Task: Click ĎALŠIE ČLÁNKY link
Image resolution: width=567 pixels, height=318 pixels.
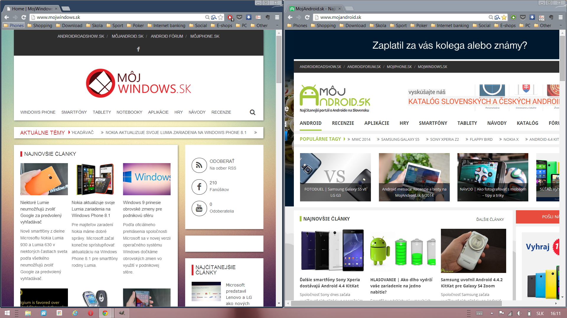Action: [x=490, y=219]
